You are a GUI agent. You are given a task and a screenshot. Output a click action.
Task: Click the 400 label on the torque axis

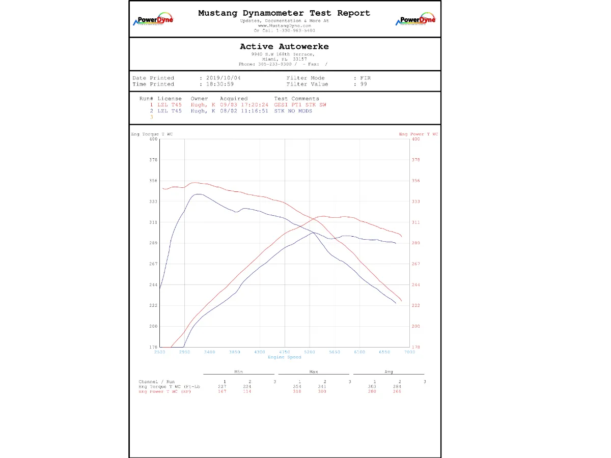pyautogui.click(x=153, y=139)
